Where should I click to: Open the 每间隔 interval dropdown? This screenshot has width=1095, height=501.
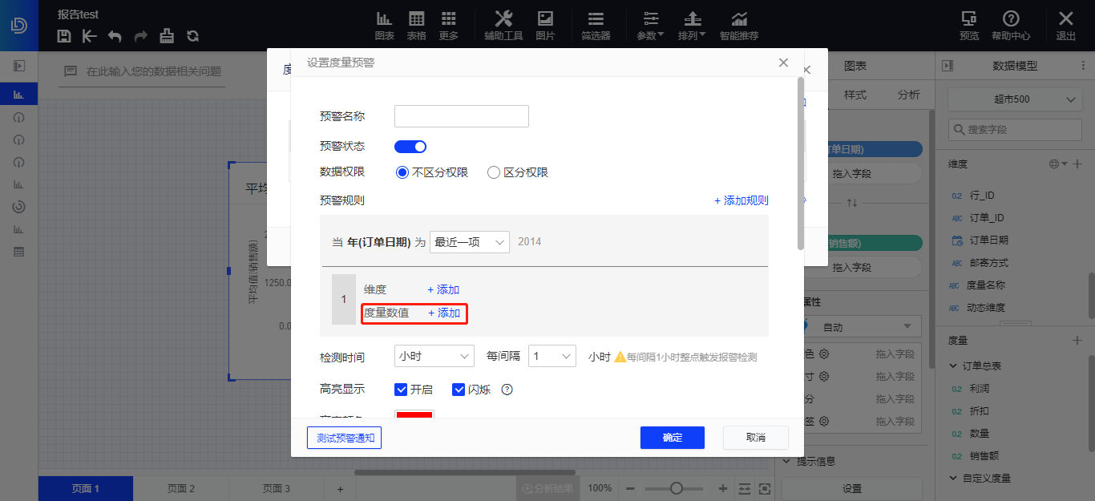(552, 357)
